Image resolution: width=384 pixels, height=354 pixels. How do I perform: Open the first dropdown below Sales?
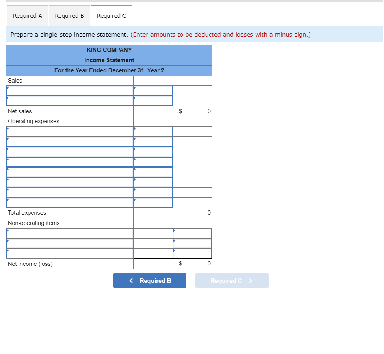[70, 90]
